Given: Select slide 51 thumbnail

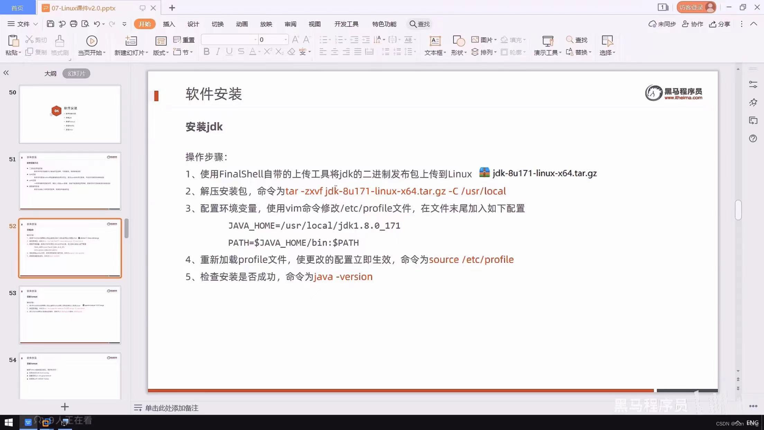Looking at the screenshot, I should [70, 181].
